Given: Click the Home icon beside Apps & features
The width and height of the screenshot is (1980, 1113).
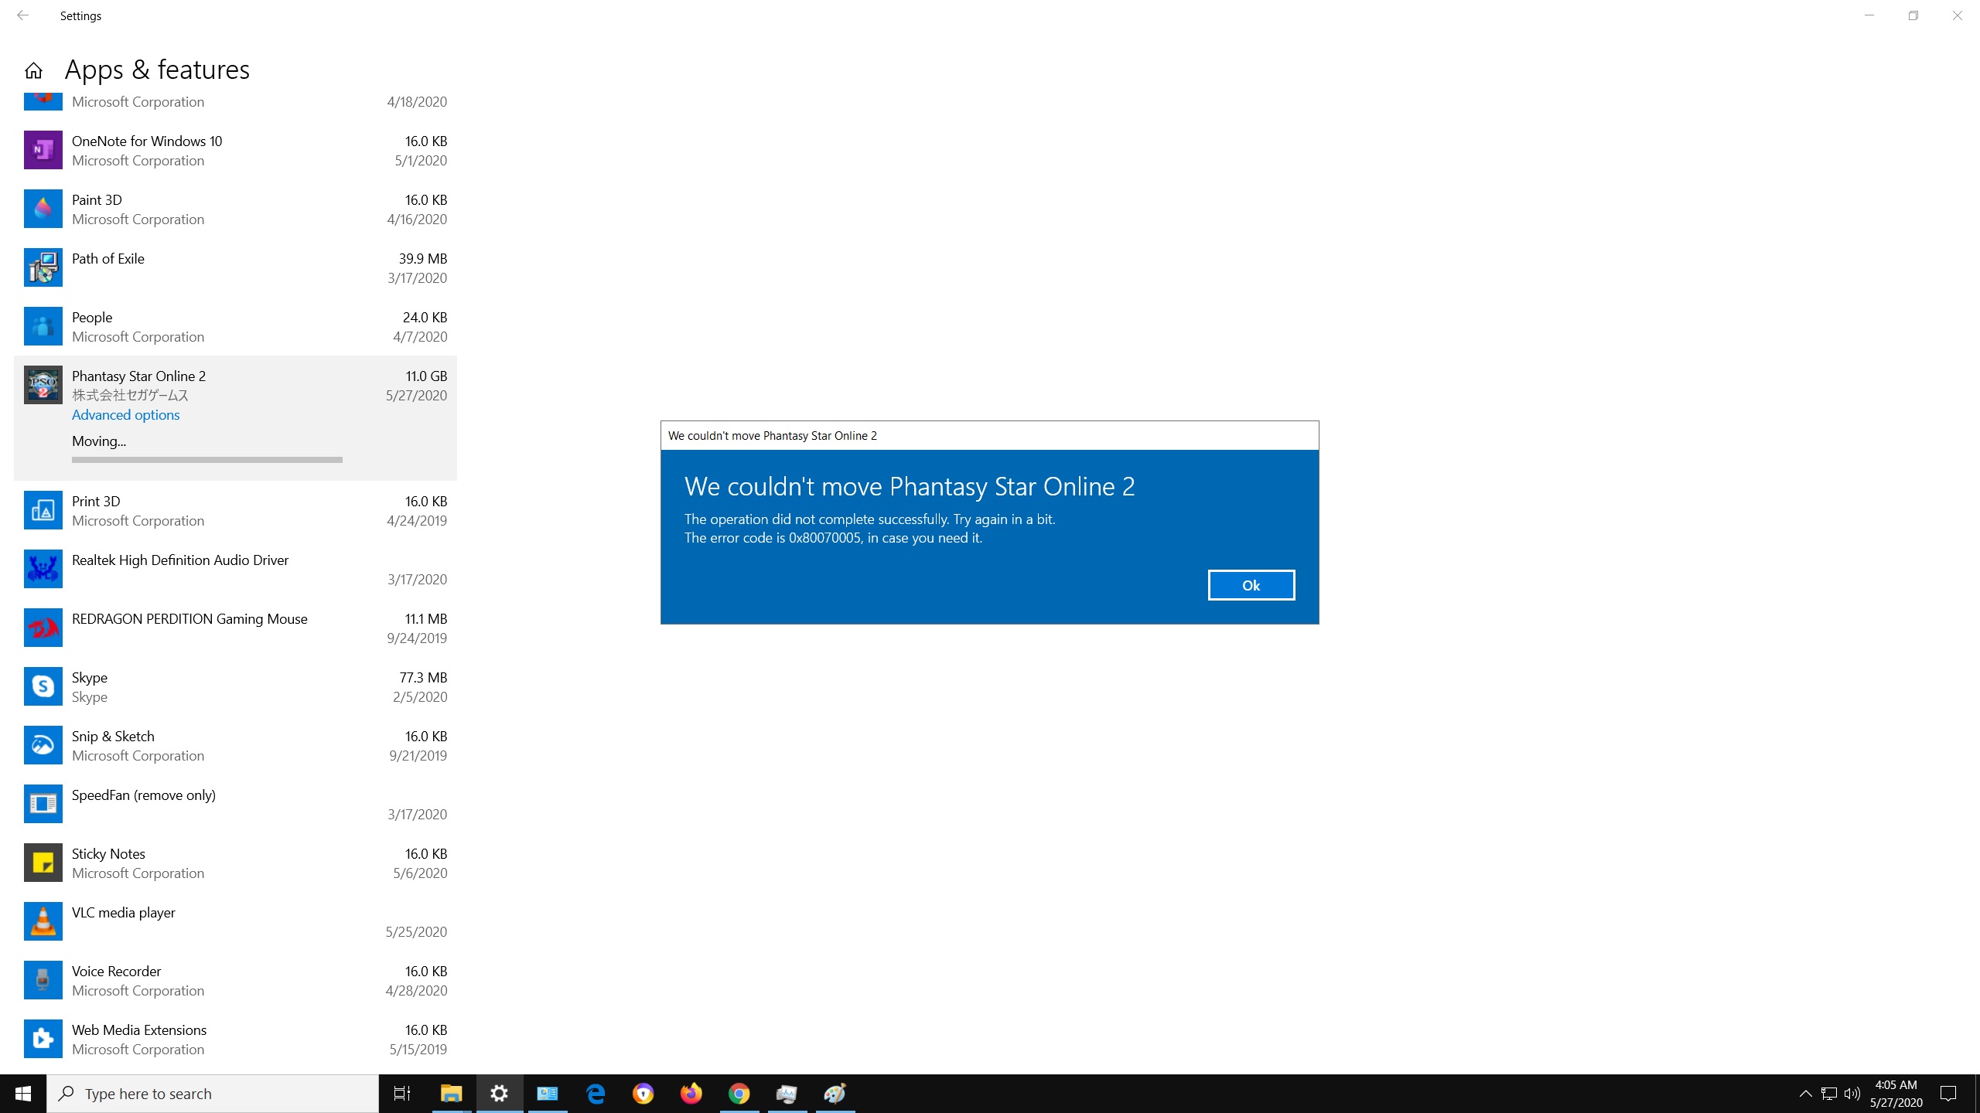Looking at the screenshot, I should [33, 71].
